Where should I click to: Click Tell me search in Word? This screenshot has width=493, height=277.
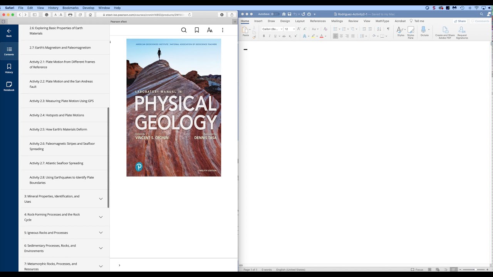(417, 21)
